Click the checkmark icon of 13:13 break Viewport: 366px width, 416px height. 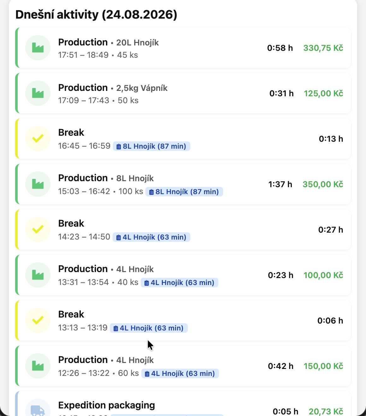pyautogui.click(x=38, y=320)
